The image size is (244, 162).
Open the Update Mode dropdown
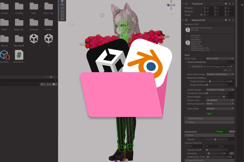pos(220,90)
